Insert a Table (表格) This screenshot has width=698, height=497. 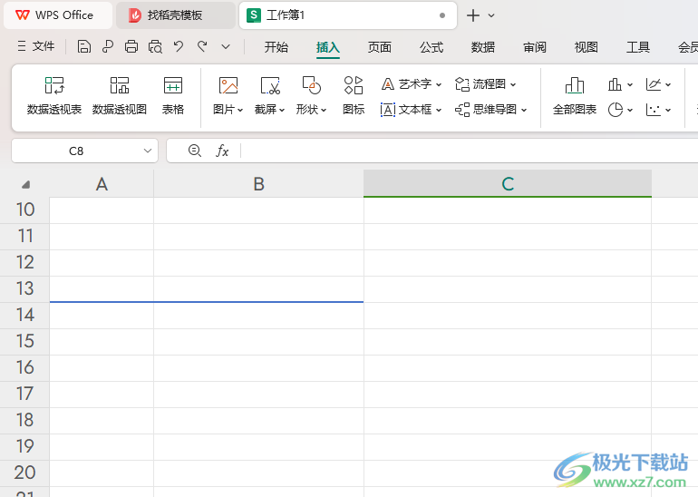[x=173, y=96]
